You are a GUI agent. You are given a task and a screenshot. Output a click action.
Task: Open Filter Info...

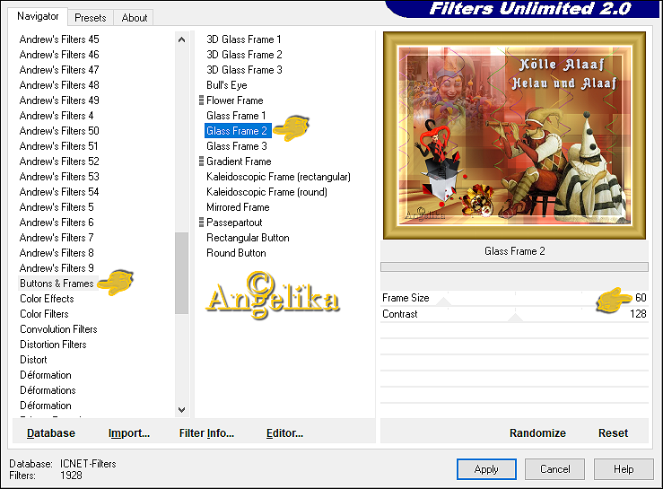pyautogui.click(x=206, y=432)
